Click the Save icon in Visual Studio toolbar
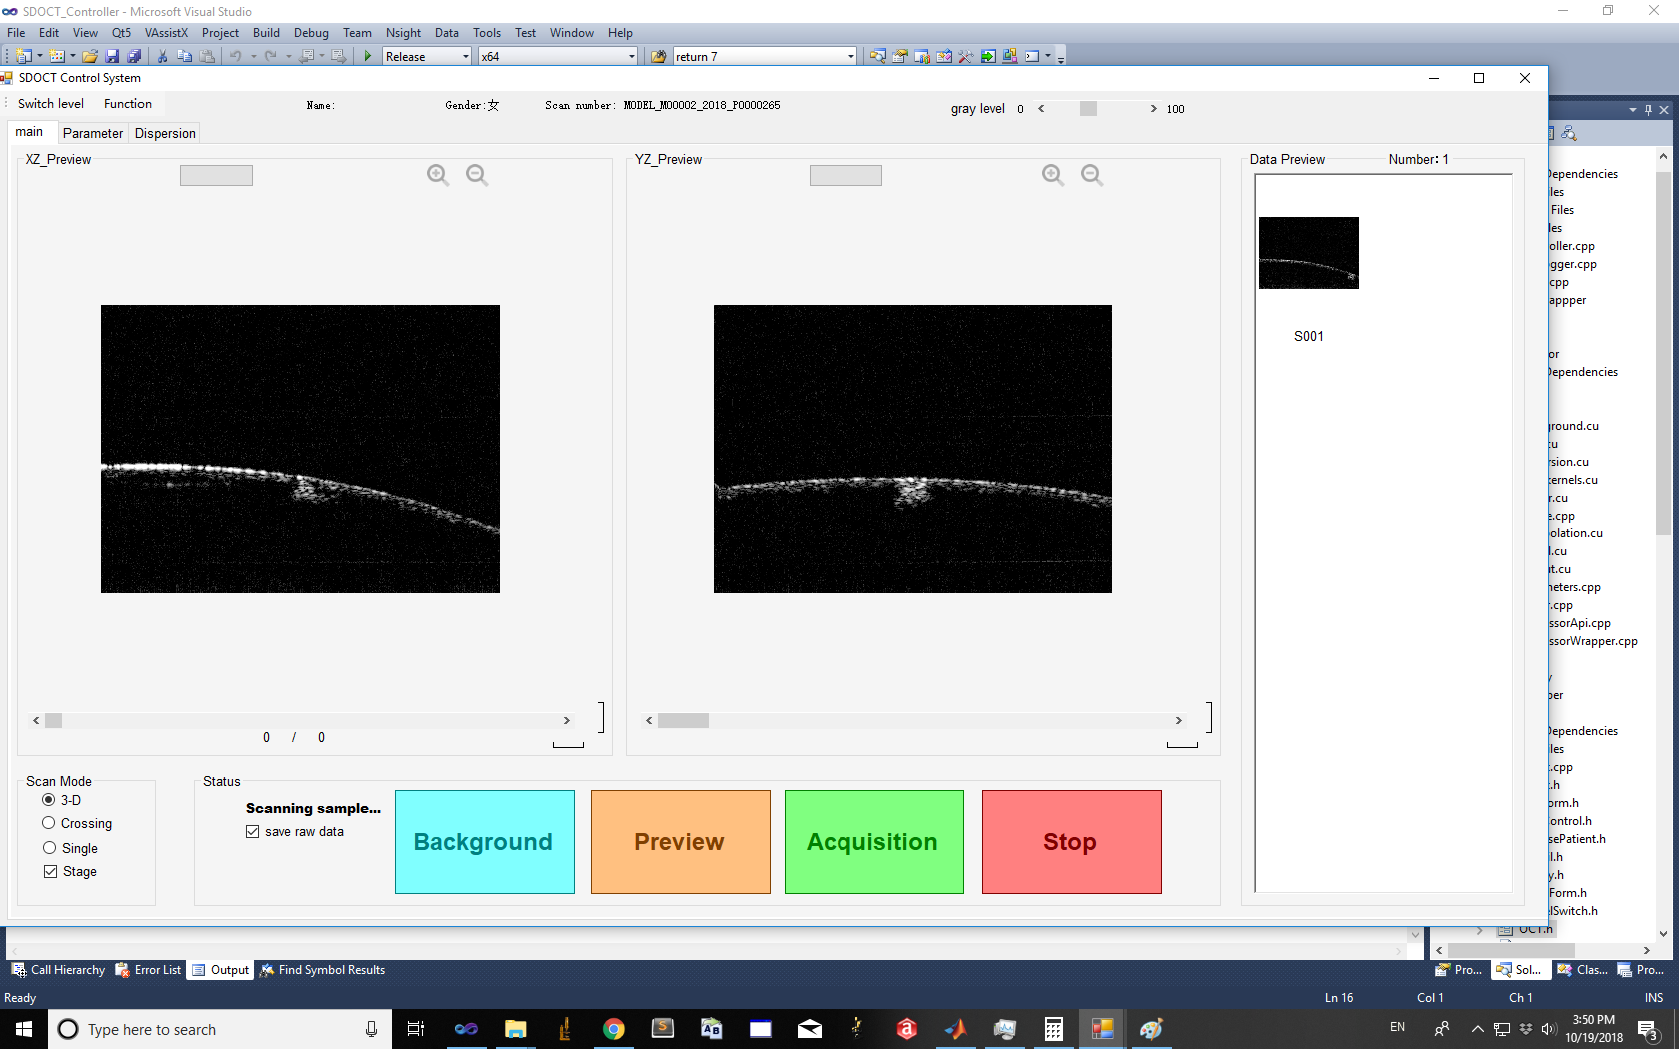 [112, 56]
